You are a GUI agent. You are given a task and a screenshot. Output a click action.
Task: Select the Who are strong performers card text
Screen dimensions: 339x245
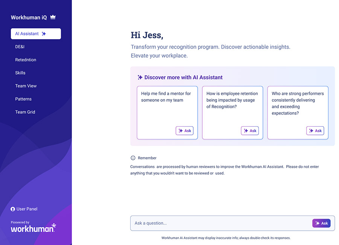click(x=298, y=103)
